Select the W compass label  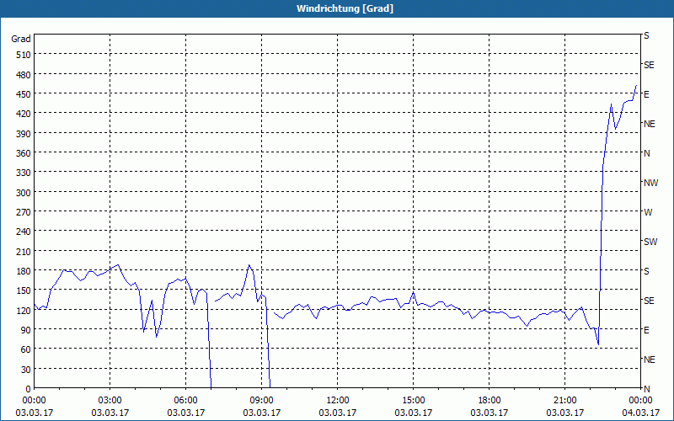tap(648, 212)
